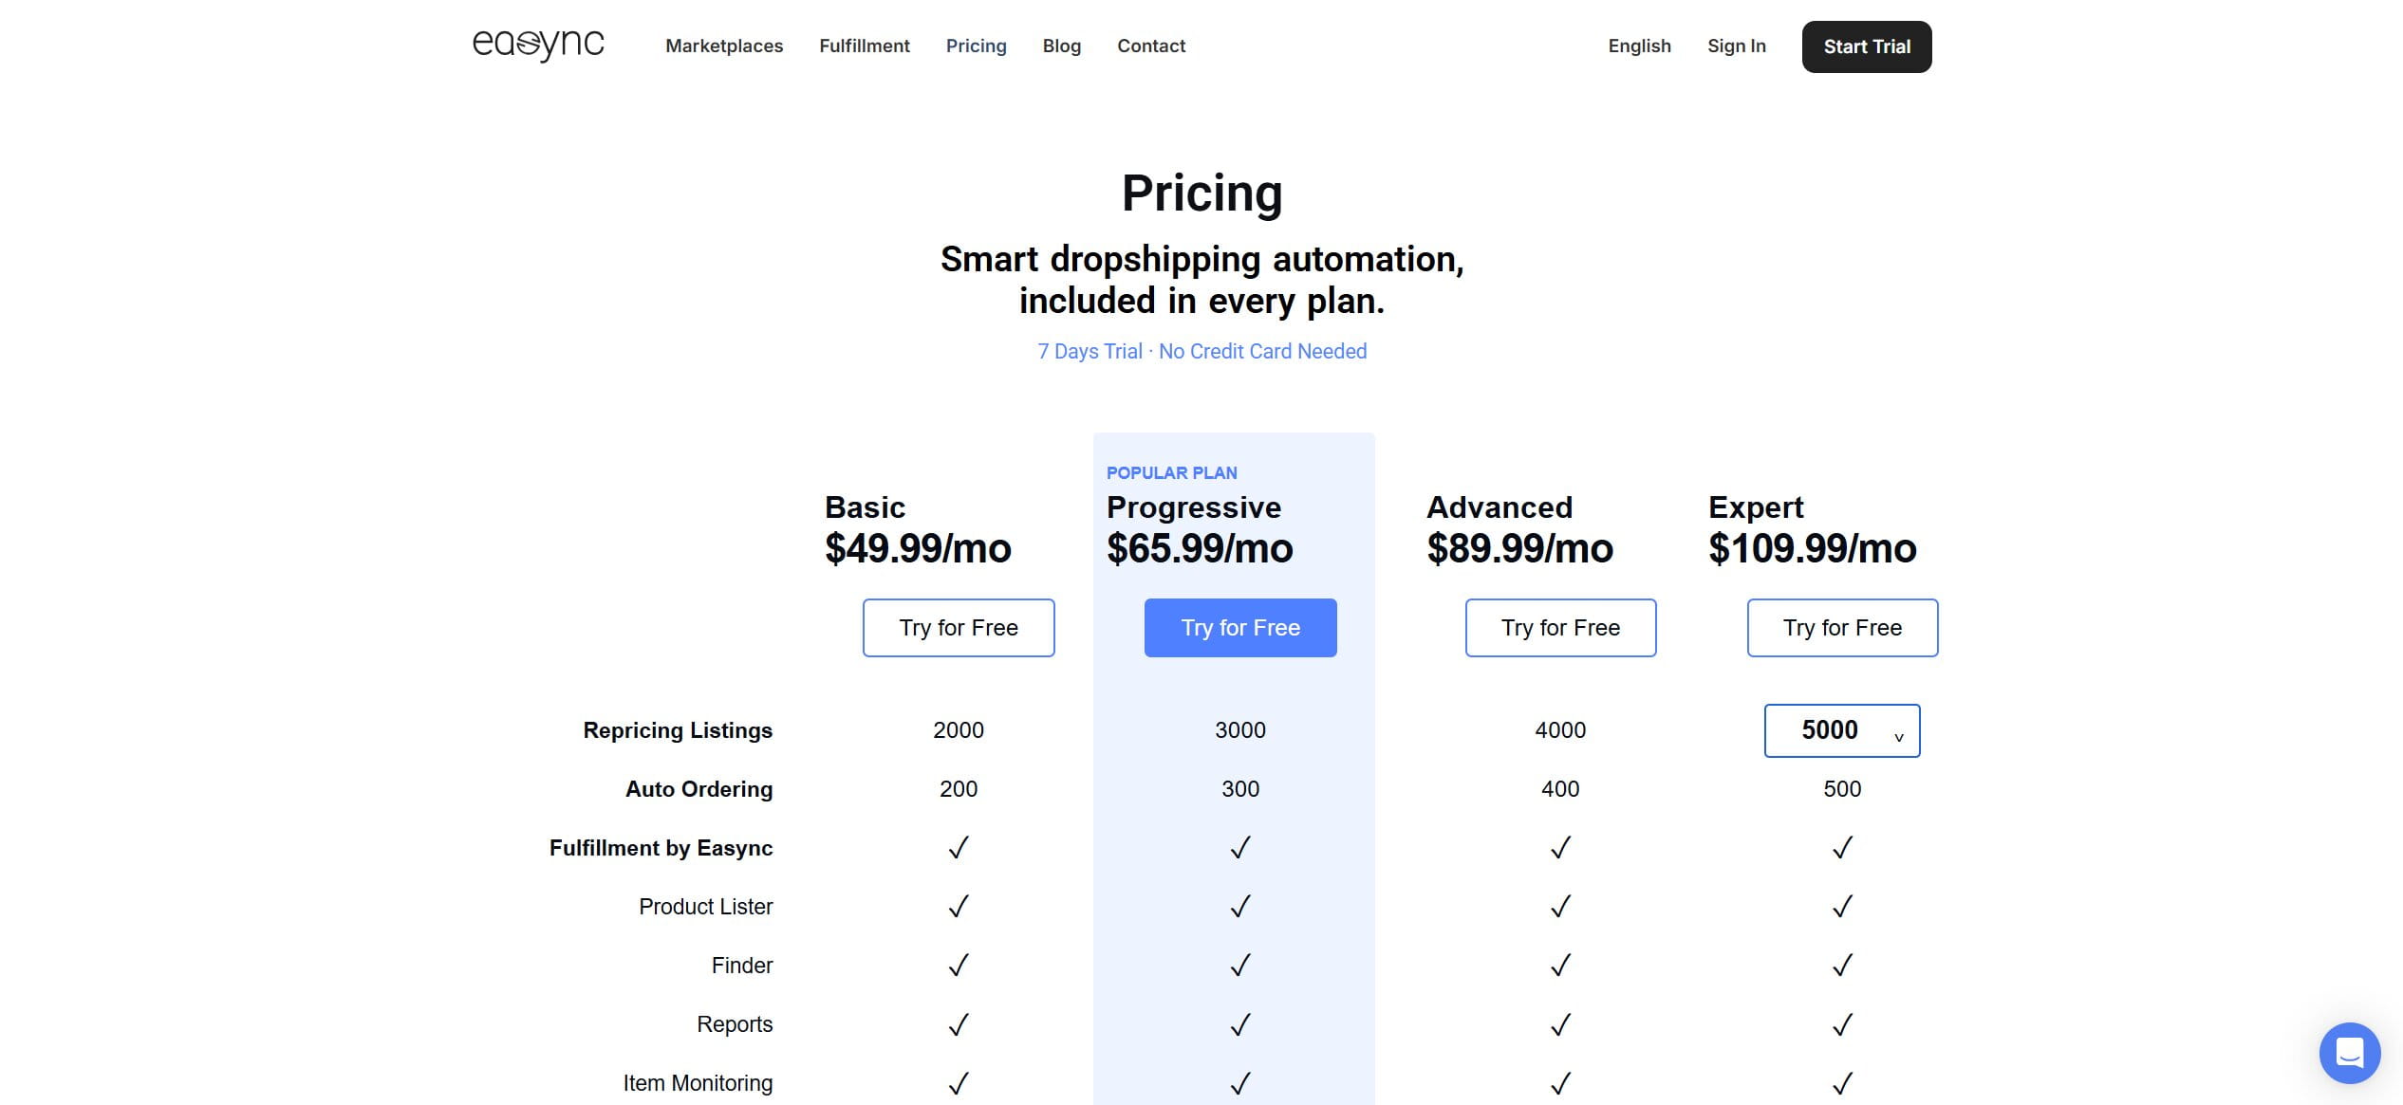Click Expert checkmark for Fulfillment by Easync

click(1842, 847)
